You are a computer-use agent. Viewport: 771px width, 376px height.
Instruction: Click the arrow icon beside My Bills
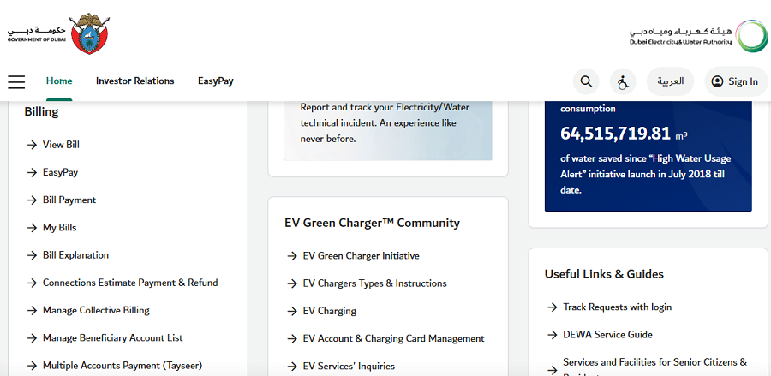pyautogui.click(x=32, y=228)
